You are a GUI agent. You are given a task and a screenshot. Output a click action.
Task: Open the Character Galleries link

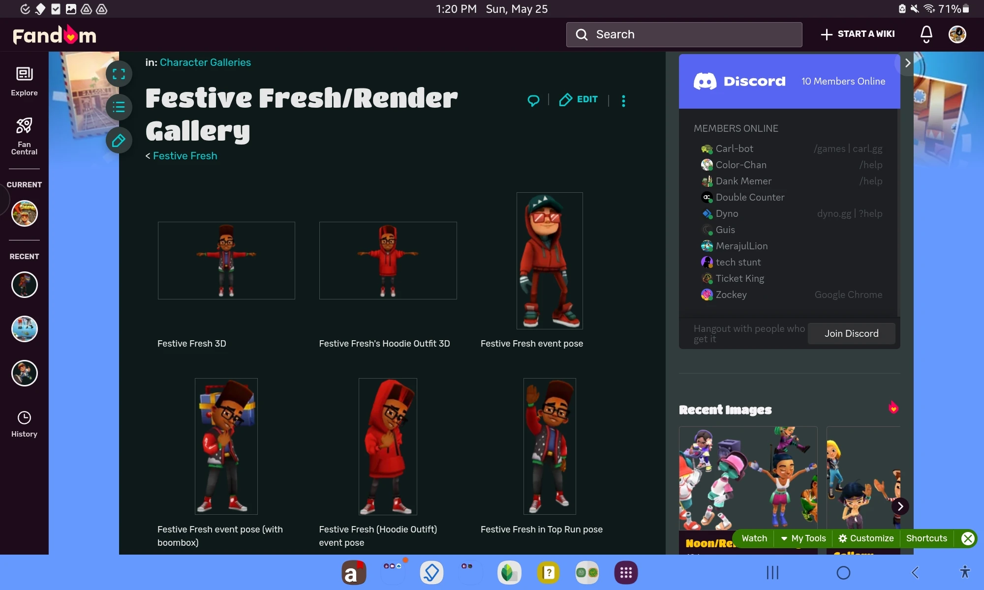point(205,62)
